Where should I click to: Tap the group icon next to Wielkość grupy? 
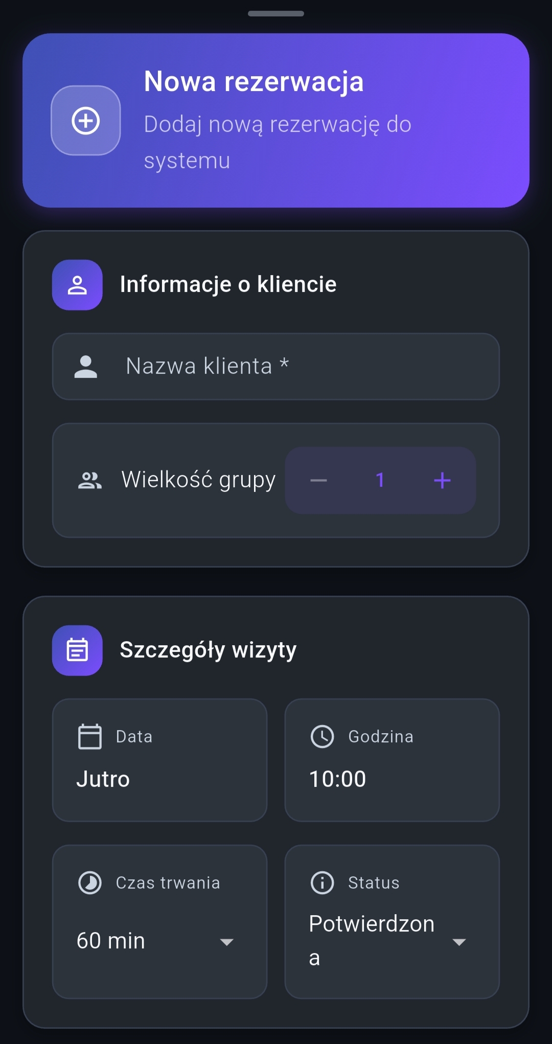coord(89,480)
